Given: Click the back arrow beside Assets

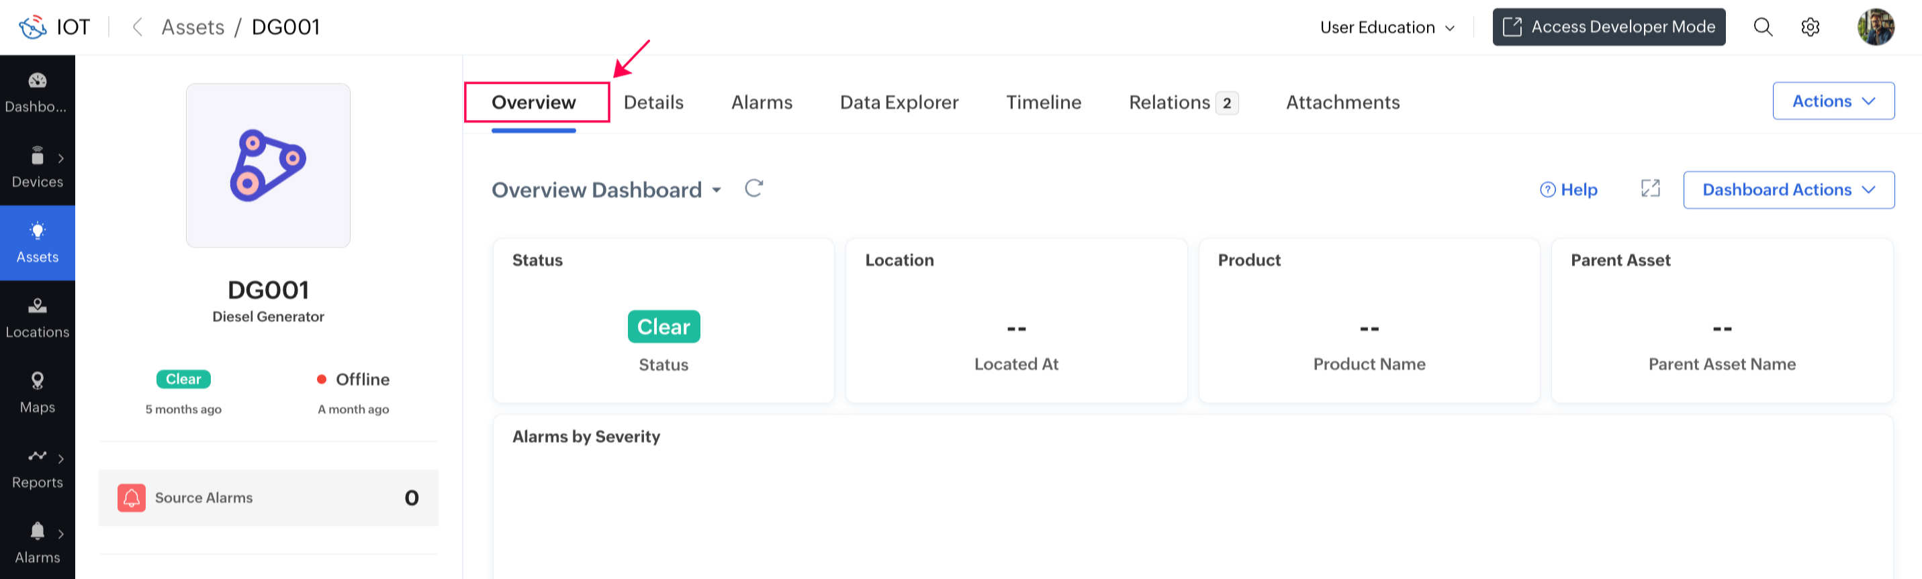Looking at the screenshot, I should coord(137,28).
